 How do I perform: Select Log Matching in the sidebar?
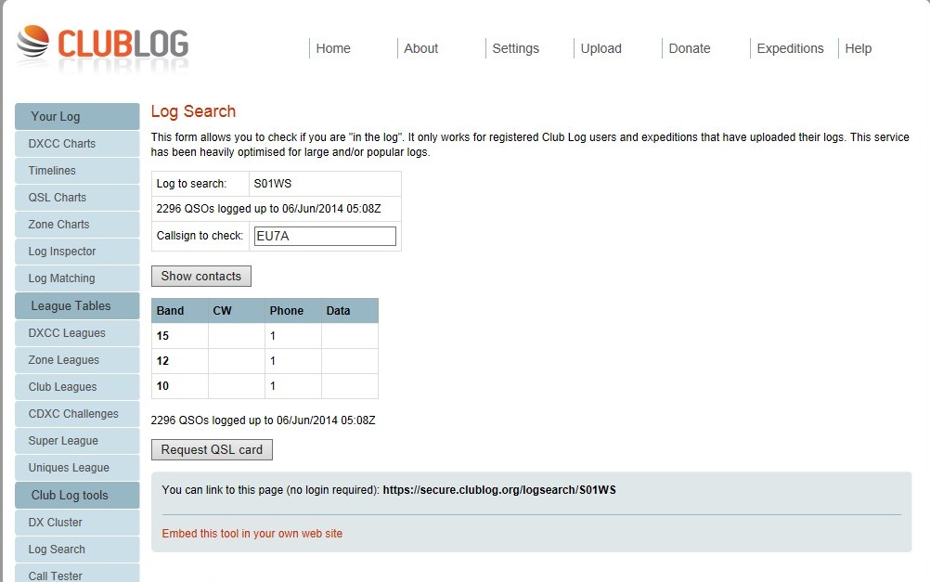pos(61,278)
